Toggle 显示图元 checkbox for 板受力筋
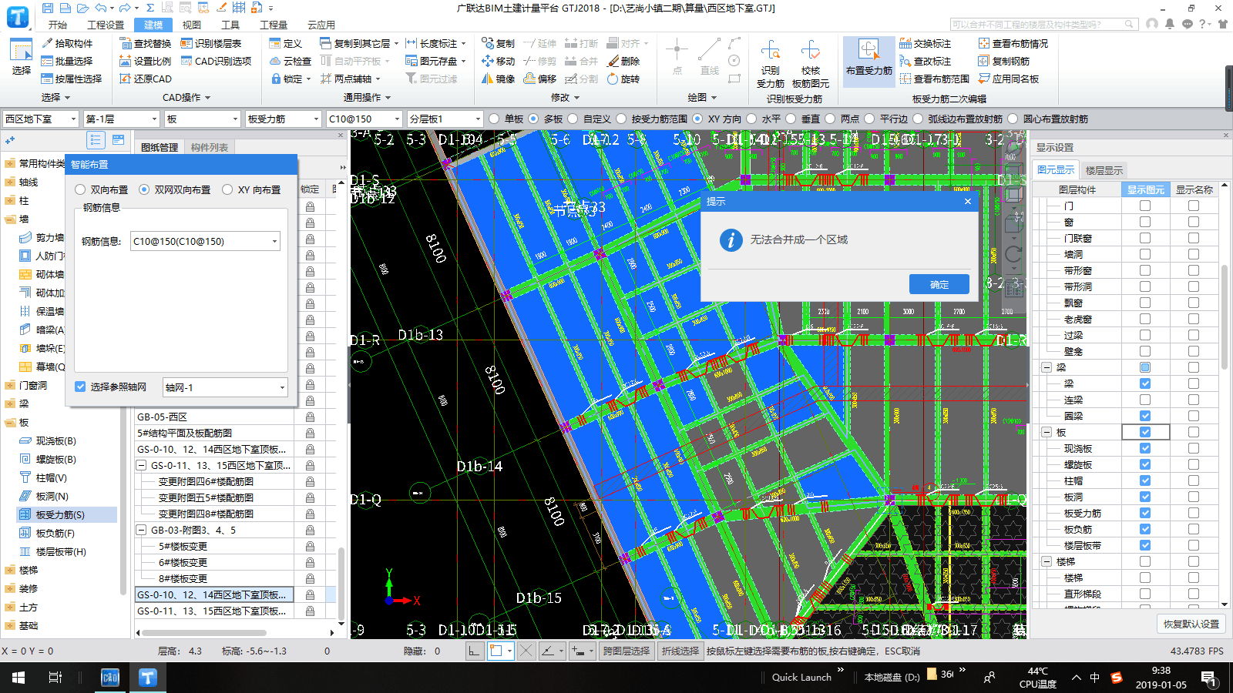This screenshot has width=1233, height=693. pos(1145,513)
